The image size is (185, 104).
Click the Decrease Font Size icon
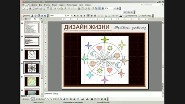click(x=109, y=16)
